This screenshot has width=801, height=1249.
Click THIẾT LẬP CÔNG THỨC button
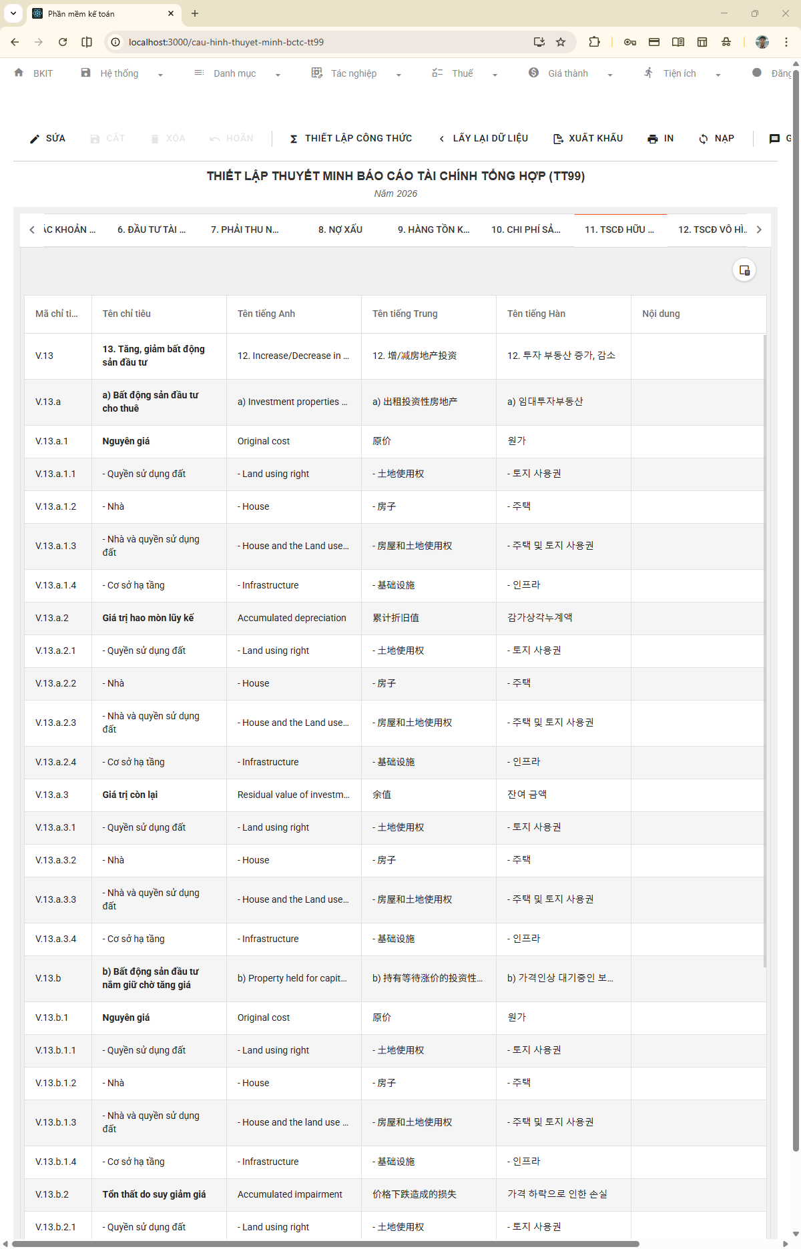point(351,139)
